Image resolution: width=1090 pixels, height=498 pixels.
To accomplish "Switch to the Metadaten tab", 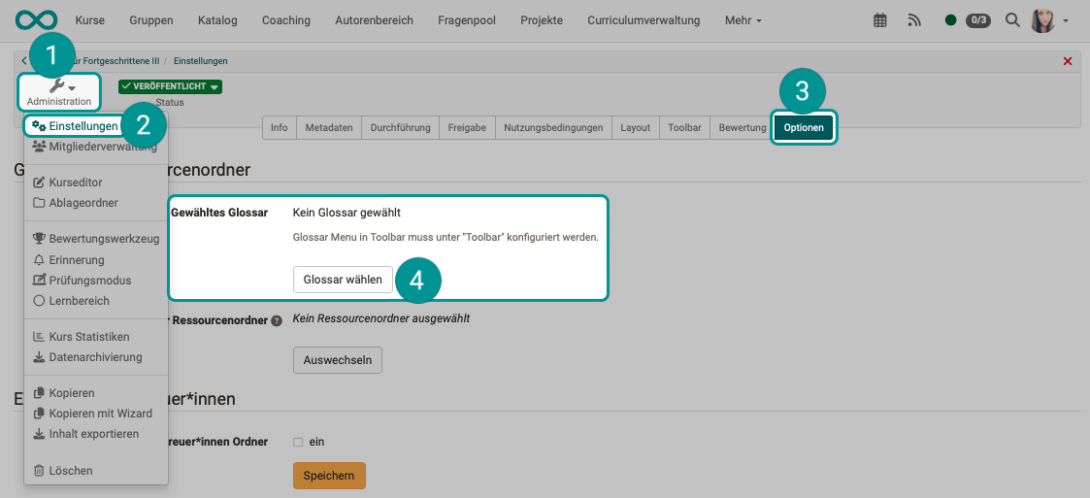I will click(329, 128).
